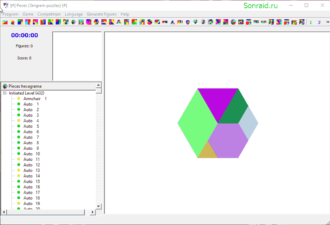Image resolution: width=330 pixels, height=225 pixels.
Task: Click the narrow yellow-red piece icon in toolbar
Action: 13,22
